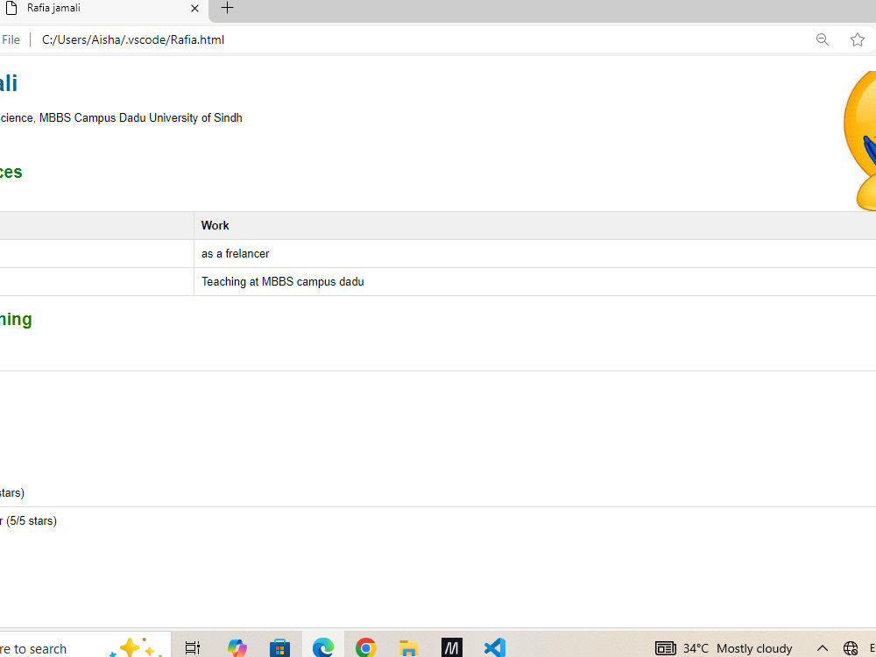Open a new tab with the plus button
Screen dimensions: 876x657
[x=227, y=8]
